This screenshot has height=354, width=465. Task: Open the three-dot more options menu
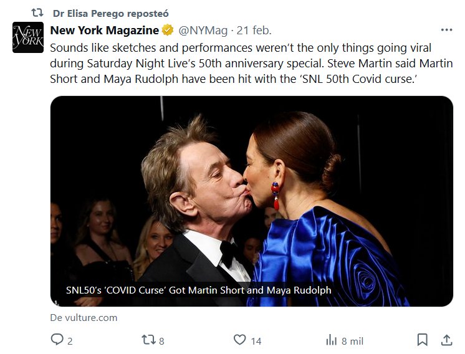(x=446, y=30)
